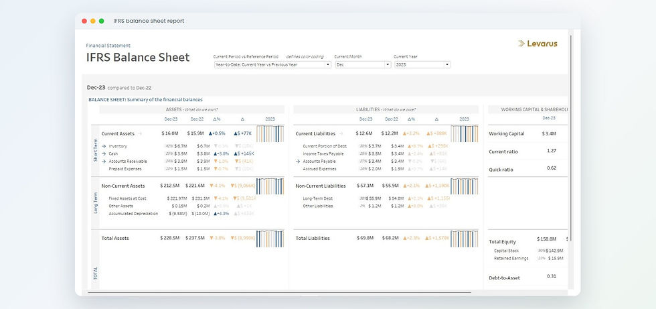The height and width of the screenshot is (309, 656).
Task: Select the Non-Current Liabilities row label
Action: (x=321, y=186)
